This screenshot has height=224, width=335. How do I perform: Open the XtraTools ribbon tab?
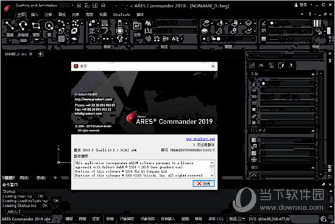[x=121, y=15]
